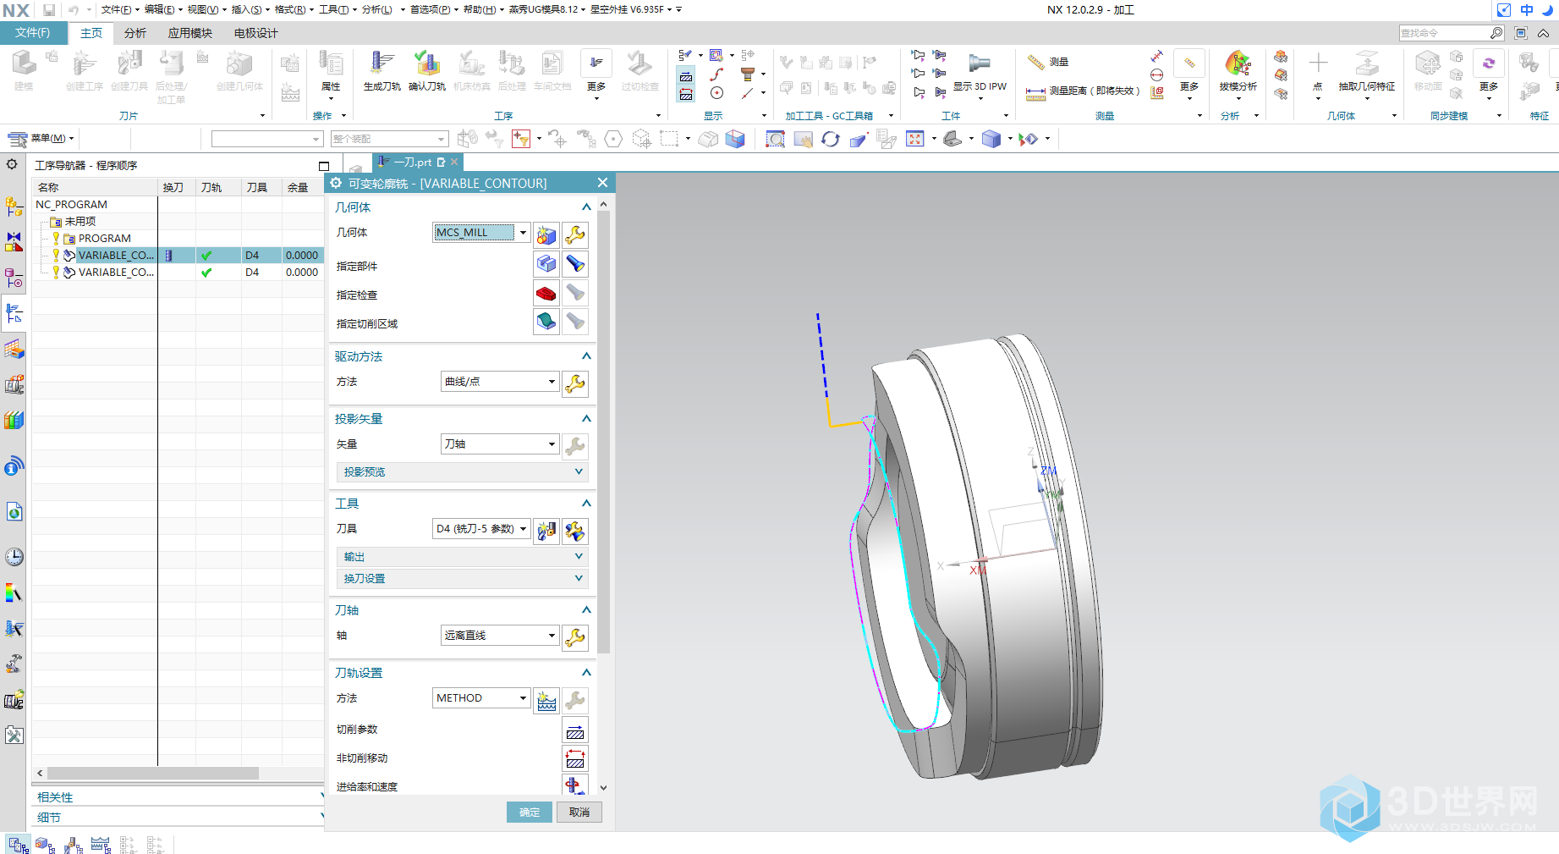
Task: Click the Specify Check (指定检查) red icon
Action: pos(546,293)
